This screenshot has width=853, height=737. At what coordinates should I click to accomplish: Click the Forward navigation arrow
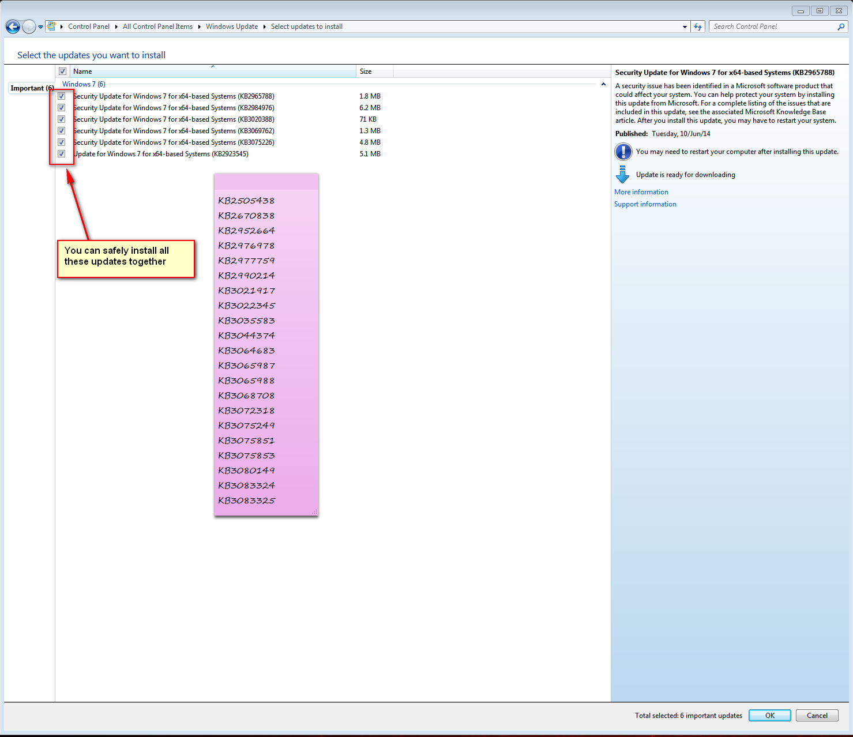29,27
